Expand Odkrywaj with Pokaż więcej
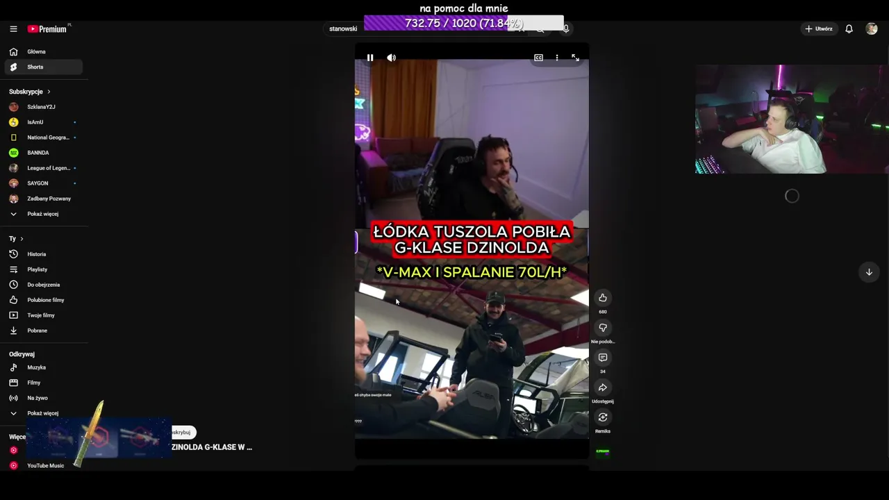Image resolution: width=889 pixels, height=500 pixels. pyautogui.click(x=43, y=413)
